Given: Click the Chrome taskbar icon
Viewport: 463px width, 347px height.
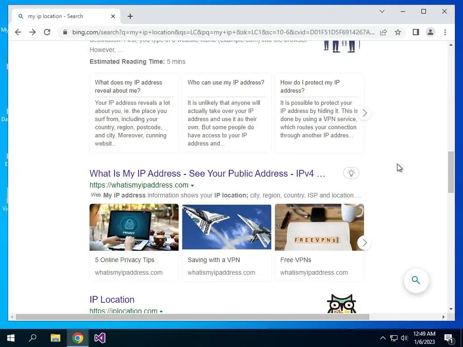Looking at the screenshot, I should click(x=78, y=338).
